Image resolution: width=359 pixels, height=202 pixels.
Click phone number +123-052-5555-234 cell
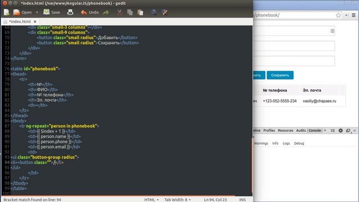(279, 101)
